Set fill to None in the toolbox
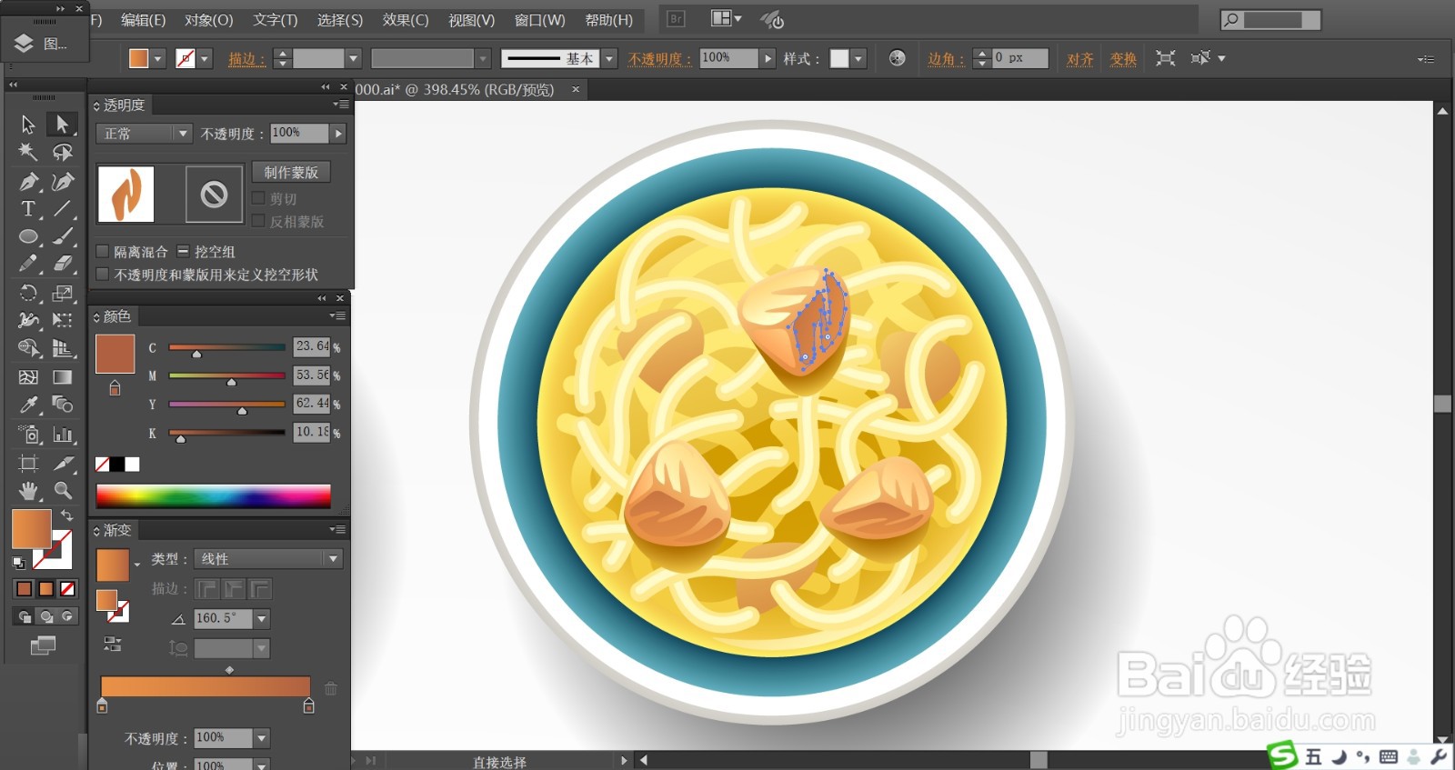Image resolution: width=1455 pixels, height=770 pixels. [67, 589]
